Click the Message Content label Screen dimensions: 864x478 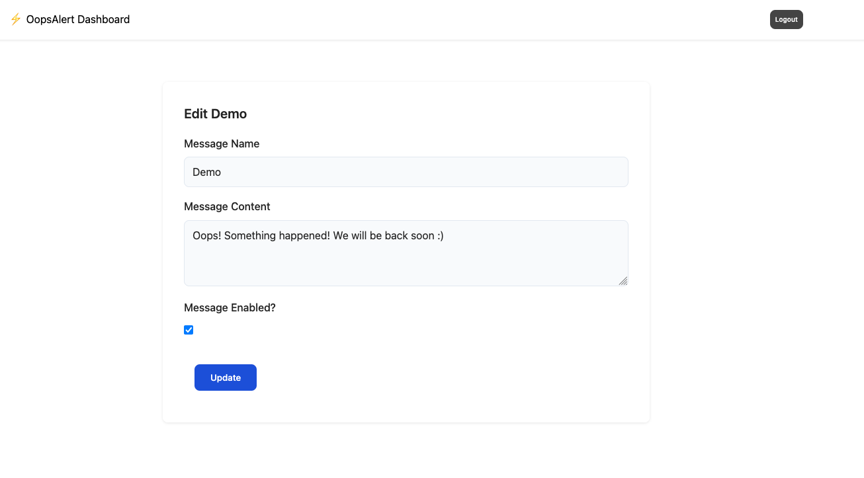(x=227, y=206)
